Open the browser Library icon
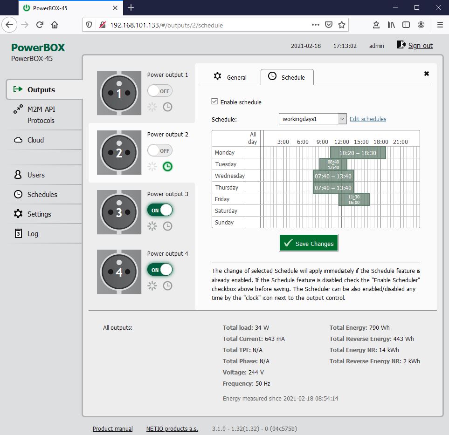The height and width of the screenshot is (435, 449). pyautogui.click(x=391, y=25)
